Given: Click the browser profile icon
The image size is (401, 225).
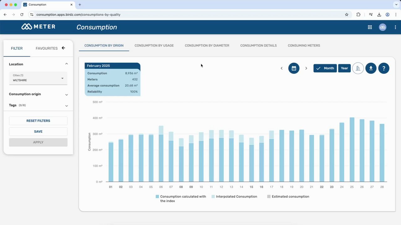Looking at the screenshot, I should 388,14.
